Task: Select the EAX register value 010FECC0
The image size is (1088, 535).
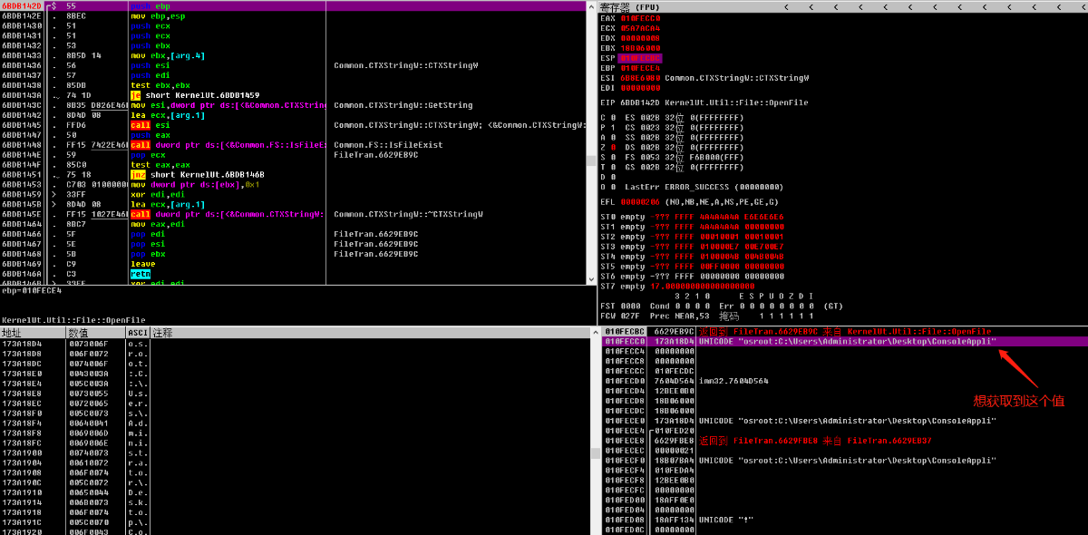Action: 640,19
